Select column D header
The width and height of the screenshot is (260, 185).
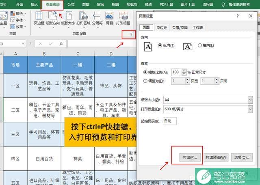[111, 54]
